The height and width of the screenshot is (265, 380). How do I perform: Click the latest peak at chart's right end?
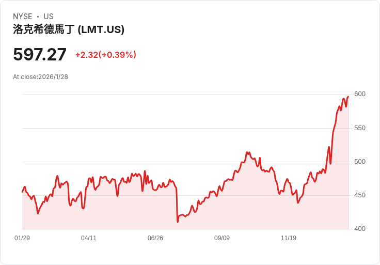349,97
